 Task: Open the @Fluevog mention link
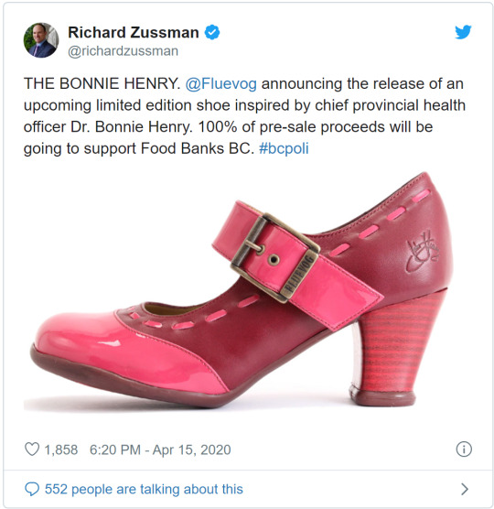pos(220,83)
